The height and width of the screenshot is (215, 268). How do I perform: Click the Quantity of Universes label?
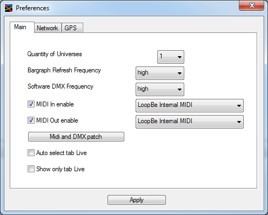coord(55,54)
